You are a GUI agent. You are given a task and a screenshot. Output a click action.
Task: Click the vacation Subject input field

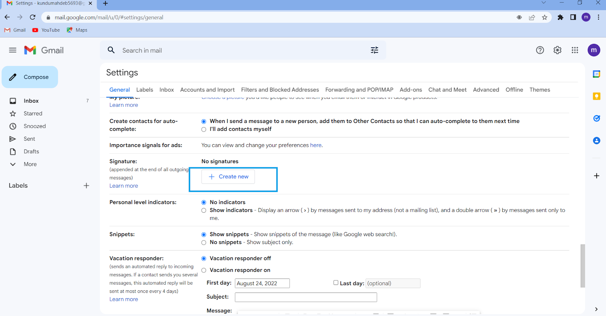306,297
